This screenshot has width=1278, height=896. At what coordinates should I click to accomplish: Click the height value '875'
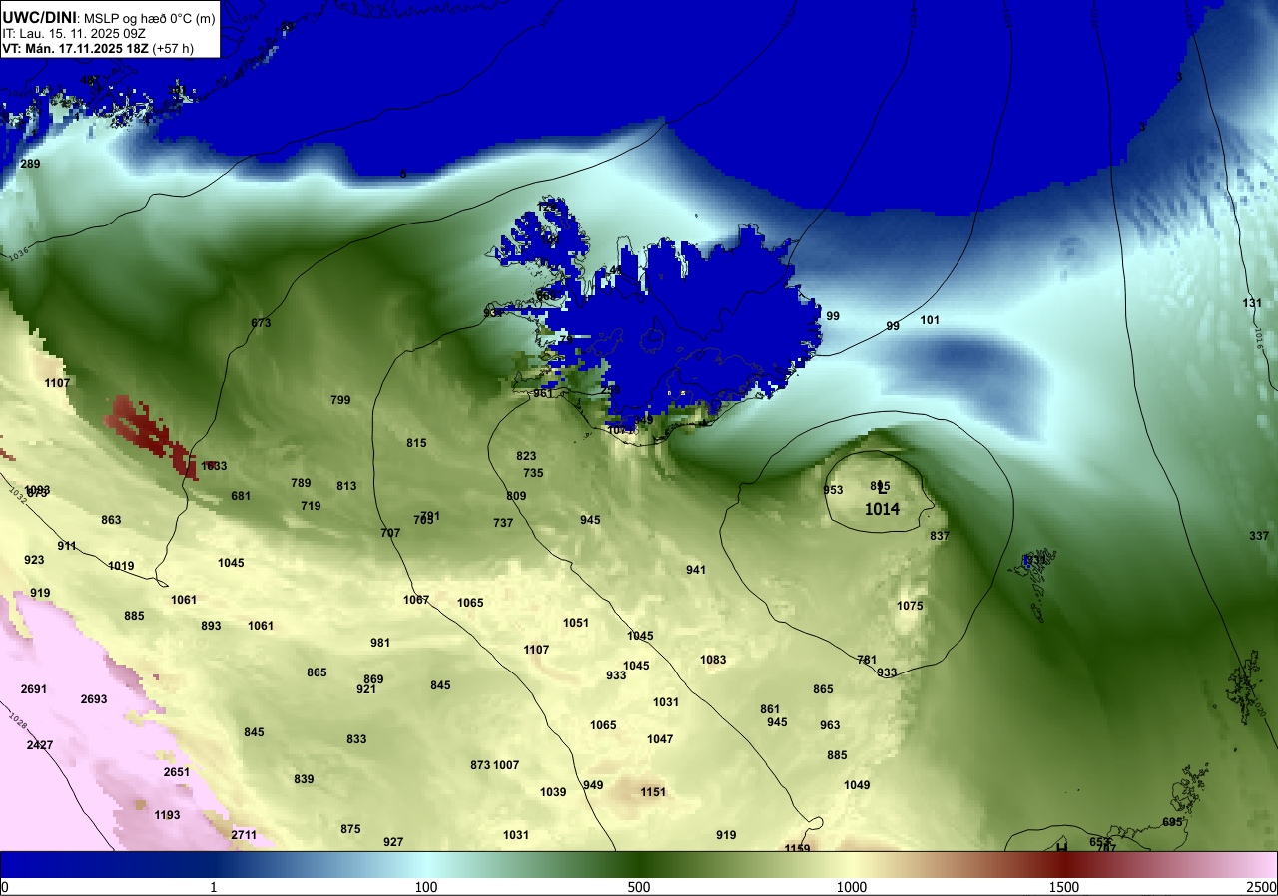coord(350,829)
